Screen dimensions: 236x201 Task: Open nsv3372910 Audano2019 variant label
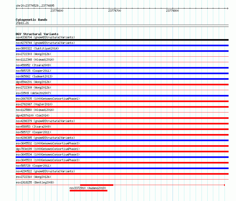pos(88,188)
